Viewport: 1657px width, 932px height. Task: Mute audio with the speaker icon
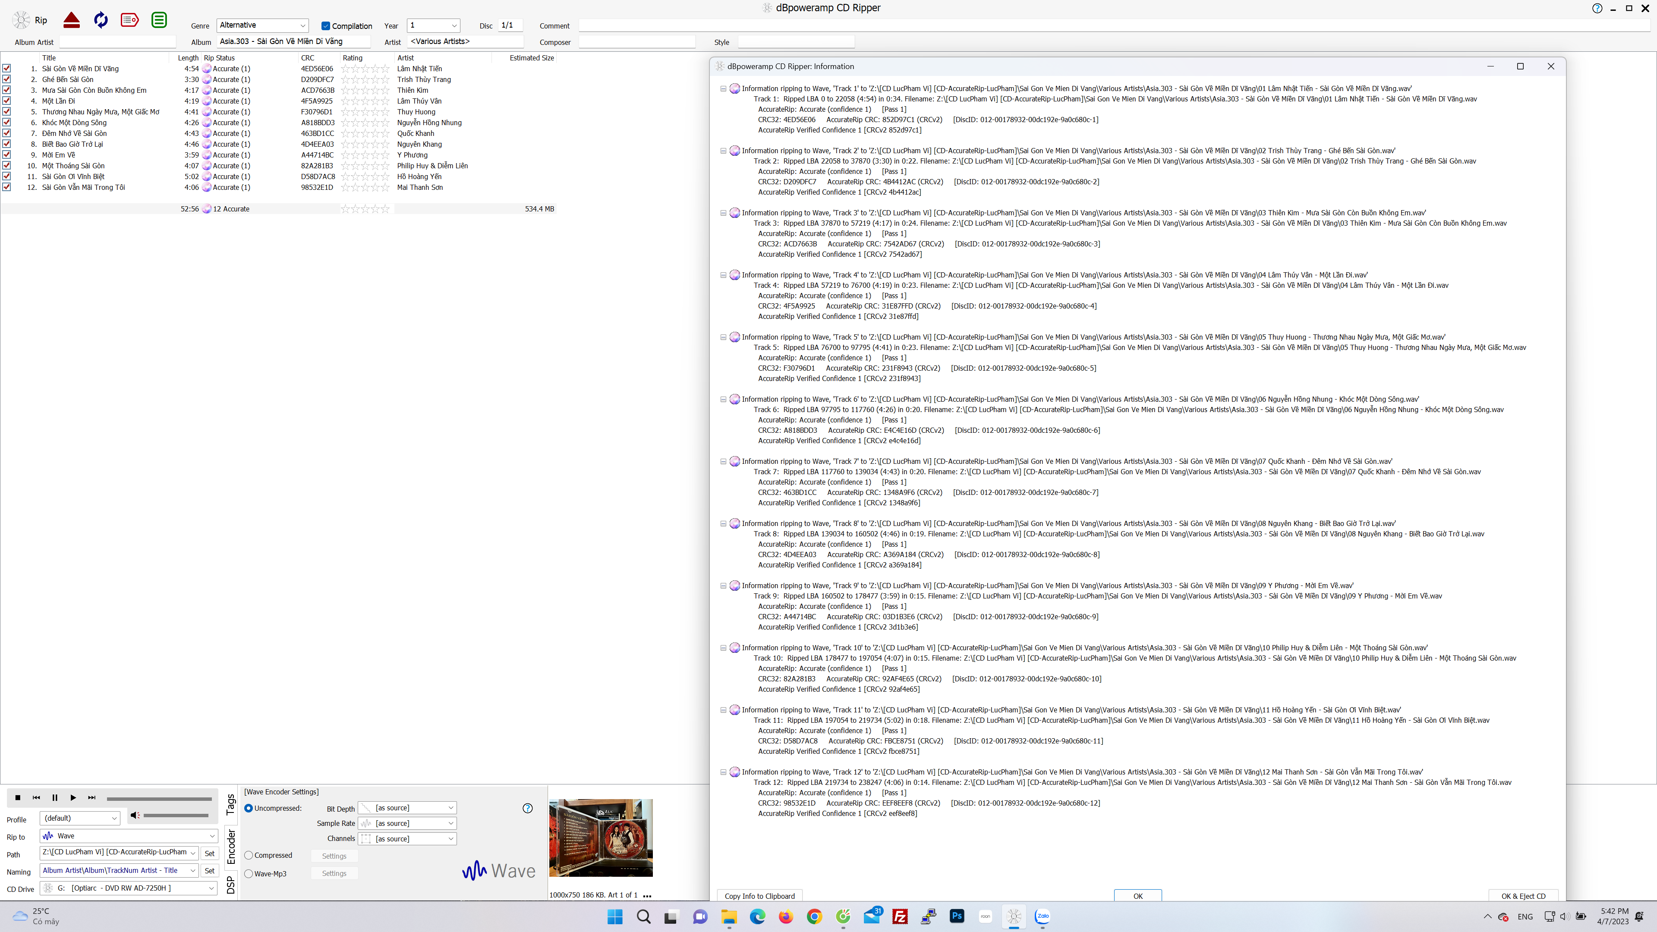135,815
